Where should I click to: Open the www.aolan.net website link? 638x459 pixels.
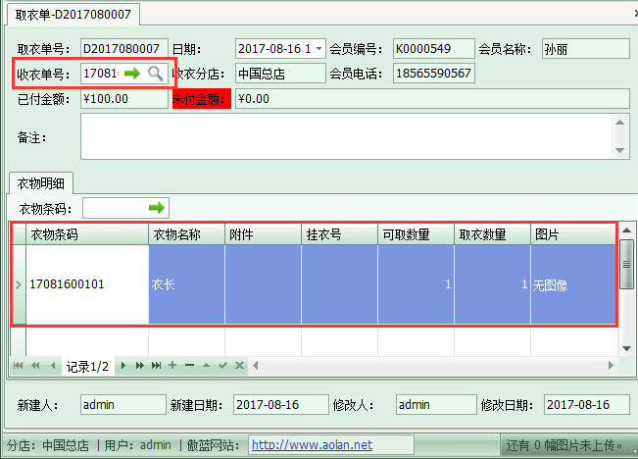tap(312, 444)
